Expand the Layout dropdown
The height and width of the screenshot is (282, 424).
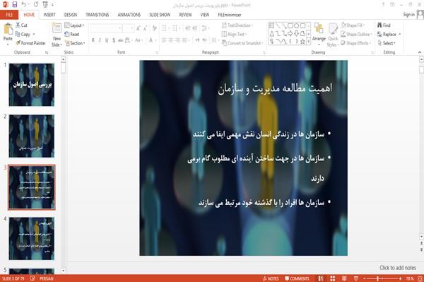(75, 25)
